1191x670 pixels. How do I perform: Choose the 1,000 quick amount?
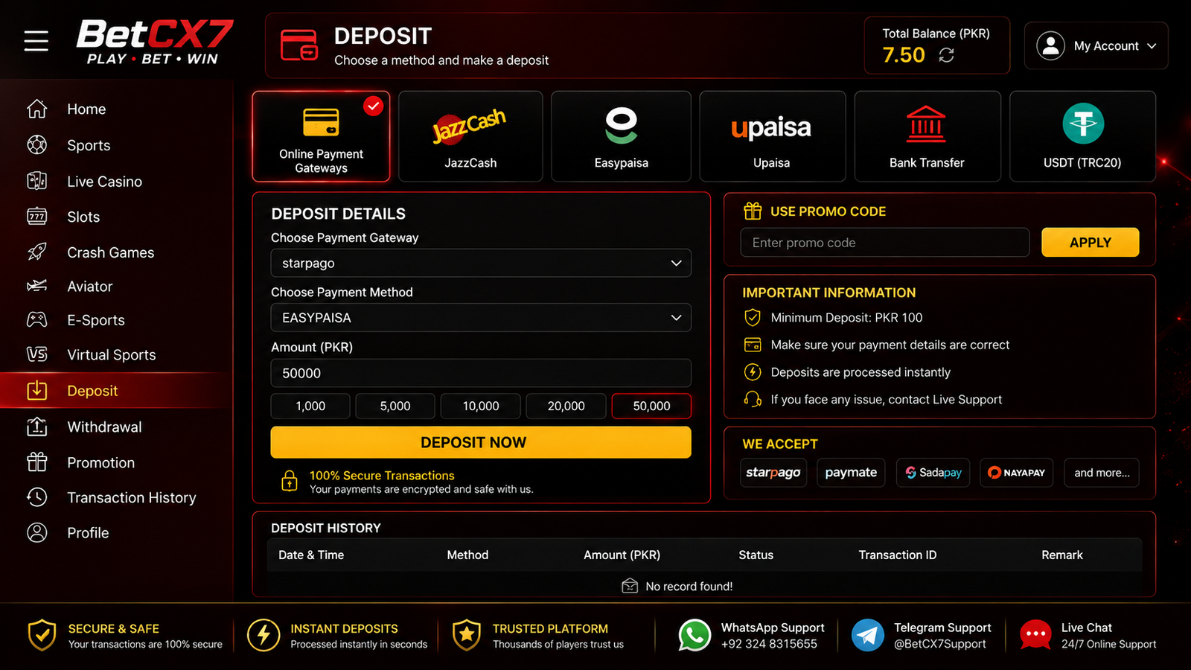pyautogui.click(x=310, y=406)
